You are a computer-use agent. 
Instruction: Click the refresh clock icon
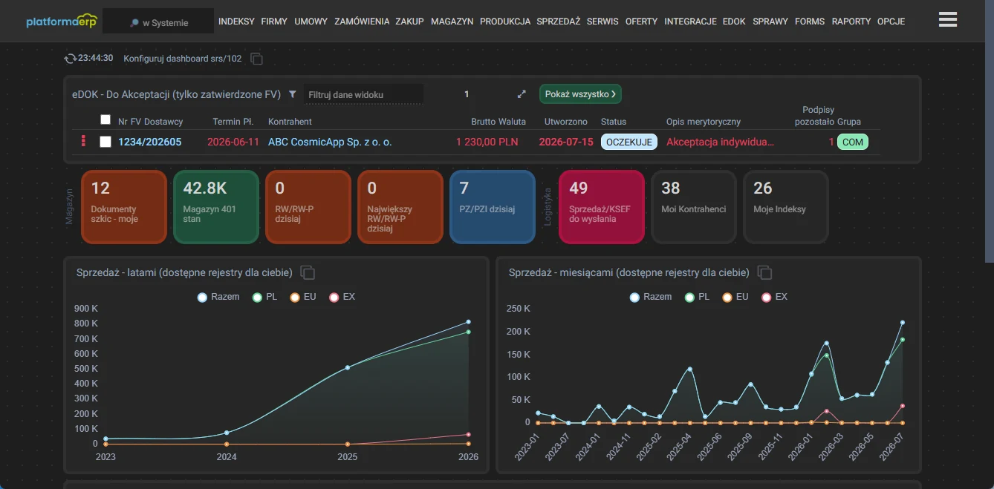(x=71, y=58)
